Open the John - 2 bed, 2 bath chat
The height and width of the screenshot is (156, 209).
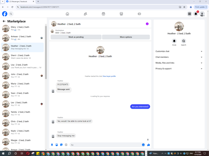(23, 75)
